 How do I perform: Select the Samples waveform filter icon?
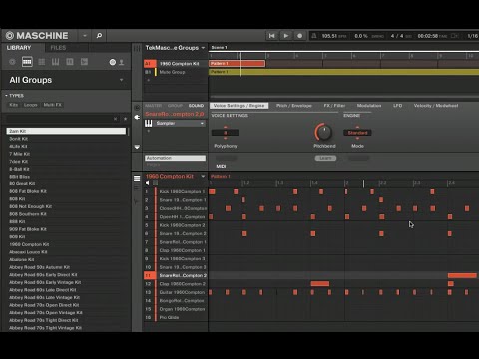(84, 62)
